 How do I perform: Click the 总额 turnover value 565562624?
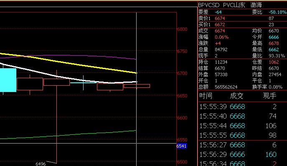tap(226, 87)
